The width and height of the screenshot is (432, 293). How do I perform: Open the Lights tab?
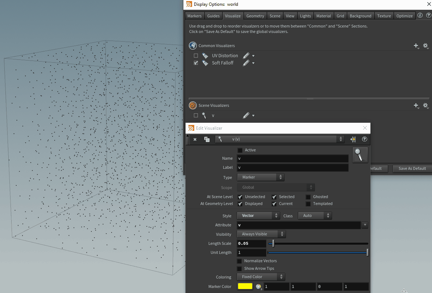pos(305,16)
